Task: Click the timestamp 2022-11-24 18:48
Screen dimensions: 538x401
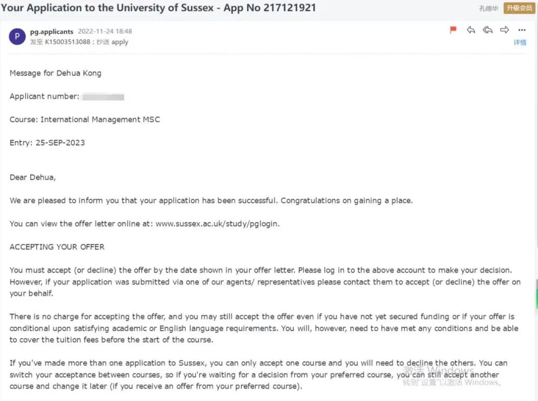Action: [x=105, y=31]
